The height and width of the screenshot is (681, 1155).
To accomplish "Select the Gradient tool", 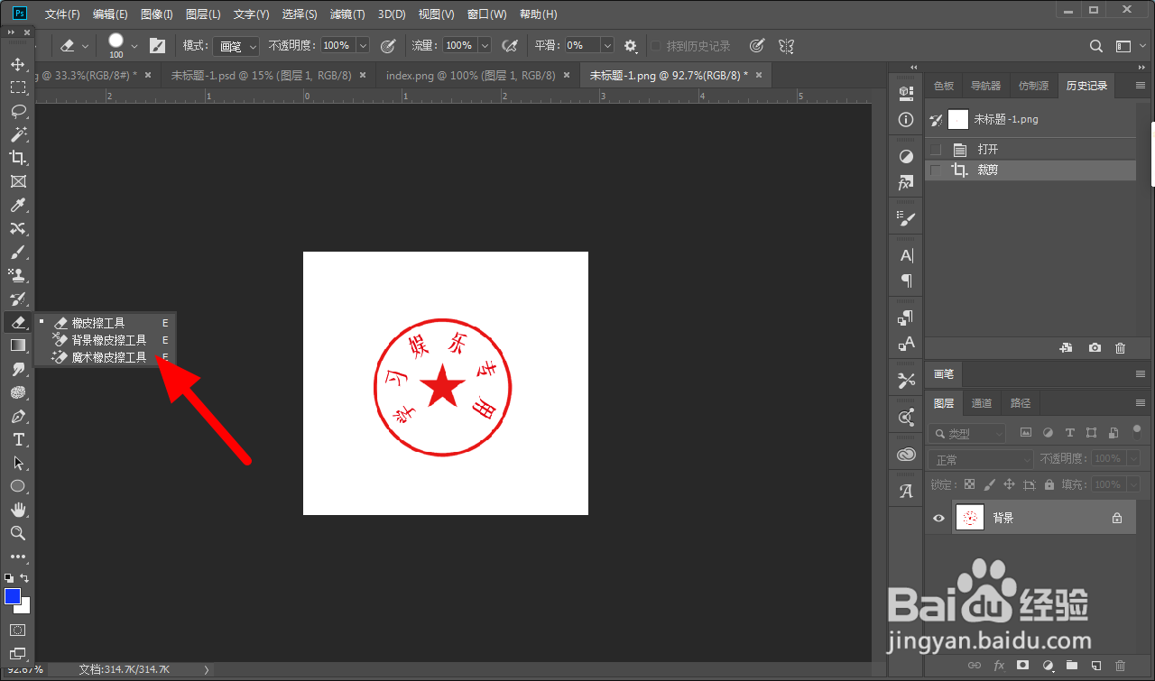I will pos(17,345).
